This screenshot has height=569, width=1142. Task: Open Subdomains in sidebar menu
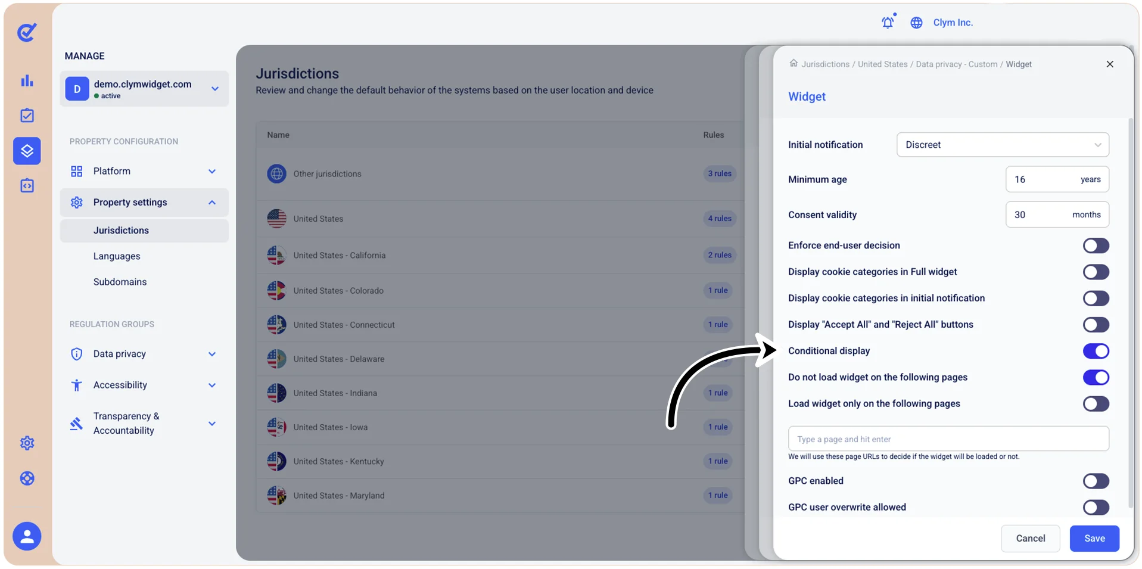[x=120, y=282]
